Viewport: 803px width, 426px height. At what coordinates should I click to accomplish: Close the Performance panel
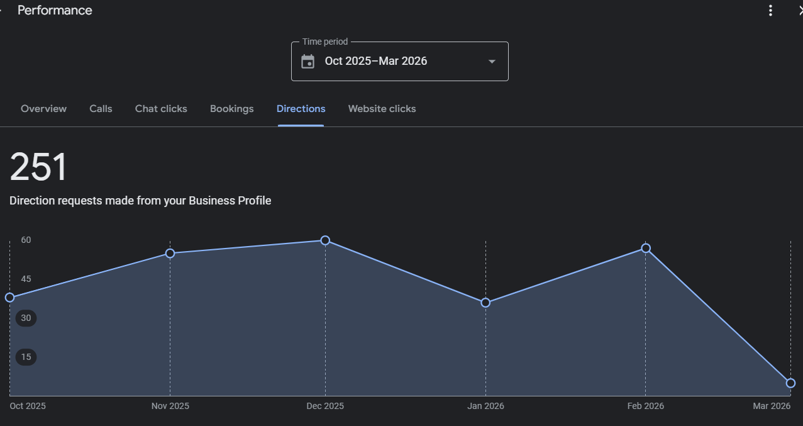799,11
